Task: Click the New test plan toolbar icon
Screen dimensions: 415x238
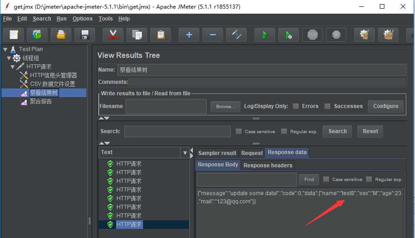Action: point(14,35)
